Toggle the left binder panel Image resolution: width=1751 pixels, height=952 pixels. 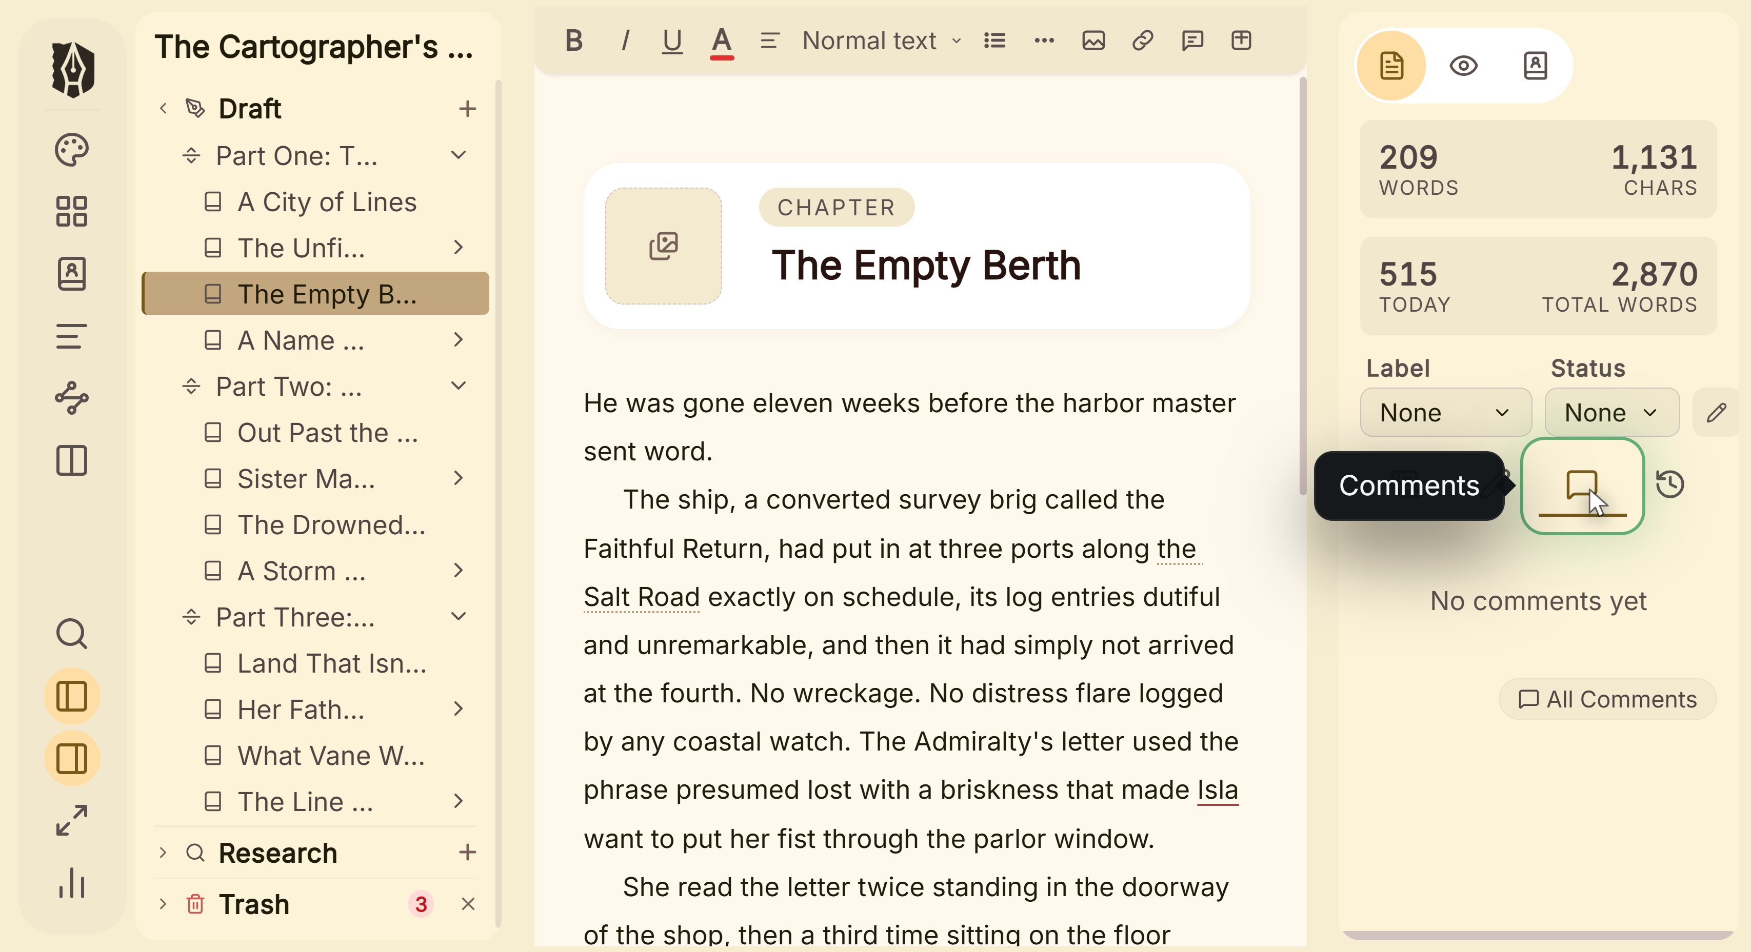click(72, 696)
